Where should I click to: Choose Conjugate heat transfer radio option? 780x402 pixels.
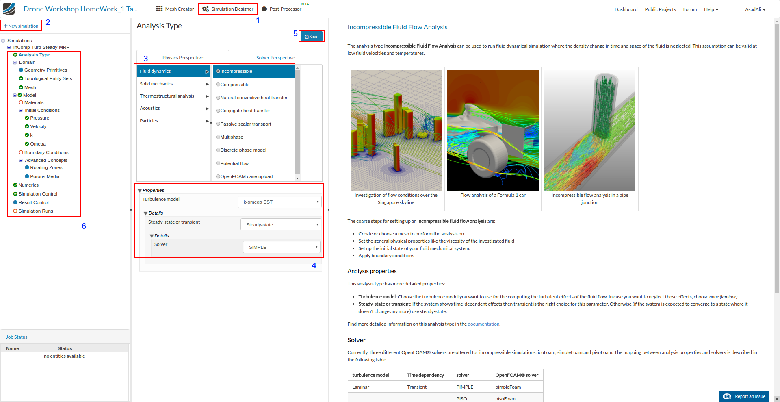coord(218,111)
